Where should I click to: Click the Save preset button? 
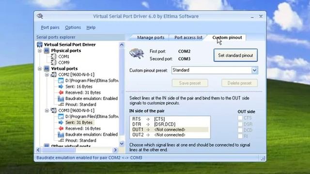pos(190,83)
